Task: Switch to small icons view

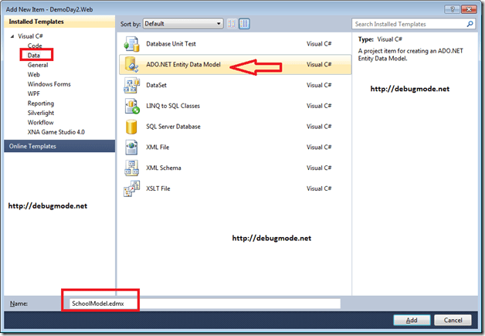Action: point(232,25)
